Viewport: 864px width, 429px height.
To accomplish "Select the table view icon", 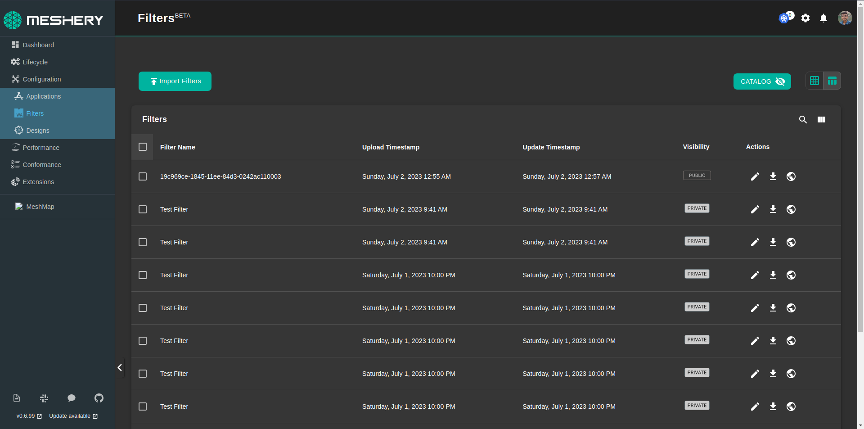I will coord(832,81).
